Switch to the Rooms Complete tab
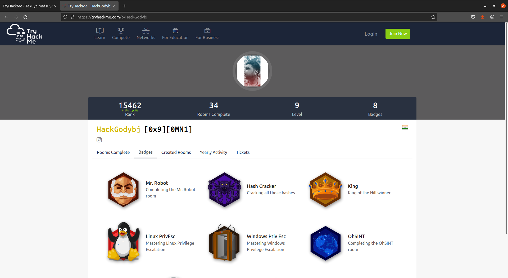 (113, 152)
